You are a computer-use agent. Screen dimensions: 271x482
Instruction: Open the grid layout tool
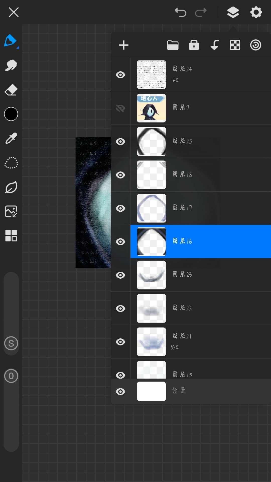[x=11, y=236]
